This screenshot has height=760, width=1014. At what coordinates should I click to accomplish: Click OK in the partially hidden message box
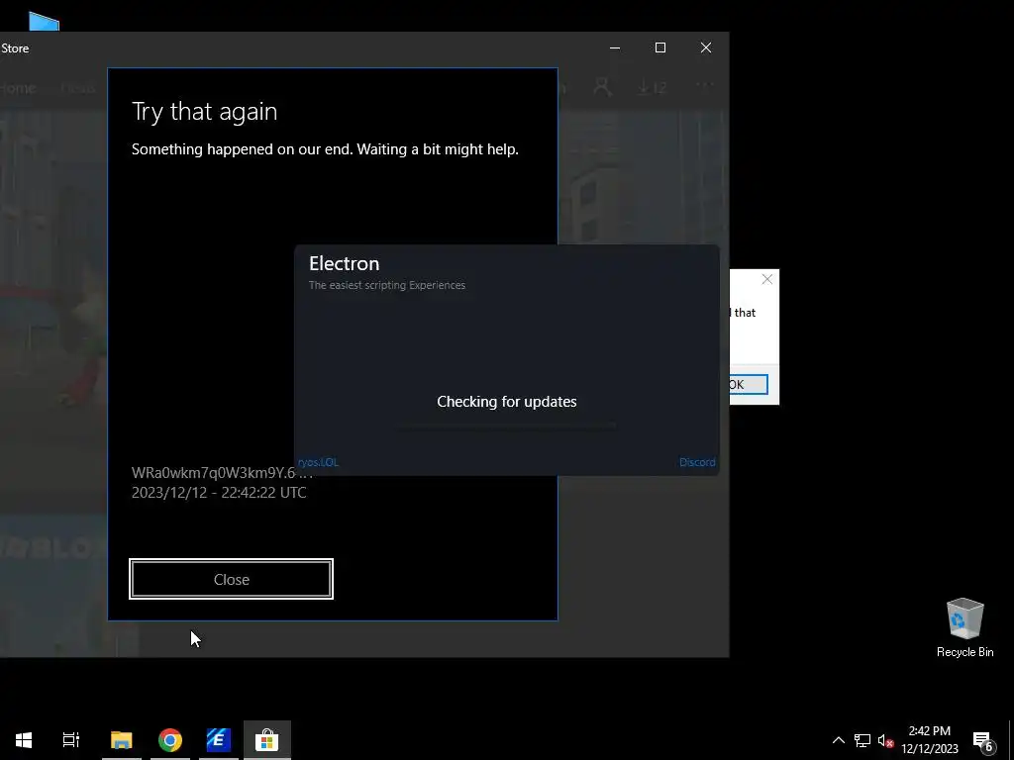pos(749,385)
